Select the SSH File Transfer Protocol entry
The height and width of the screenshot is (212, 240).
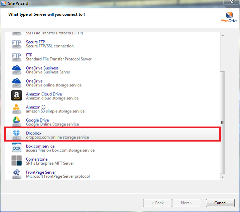tap(54, 34)
